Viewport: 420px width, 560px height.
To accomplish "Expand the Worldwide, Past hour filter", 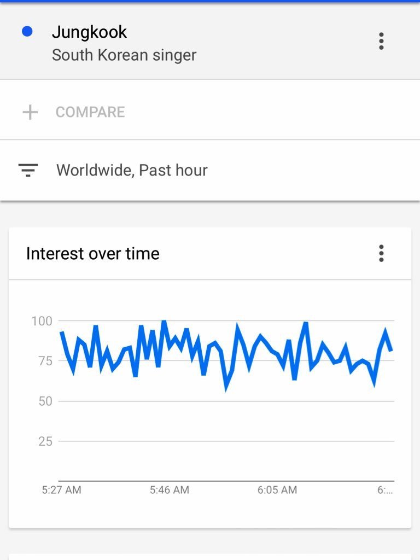I will 132,170.
